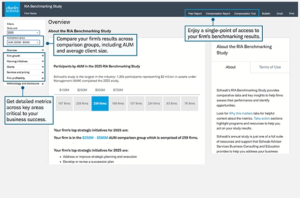300x198 pixels.
Task: Click 'Address or improve strategic planning' bullet
Action: tap(100, 156)
